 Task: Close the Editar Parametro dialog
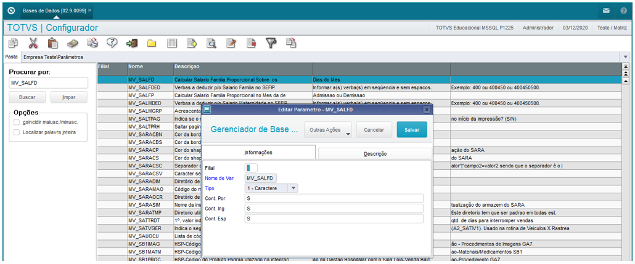tap(427, 110)
